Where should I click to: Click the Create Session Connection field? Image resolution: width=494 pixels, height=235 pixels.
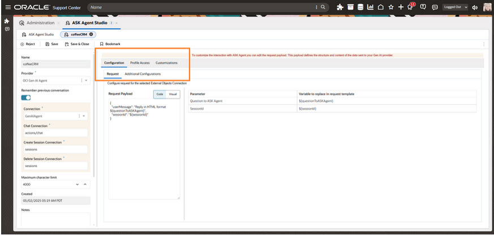click(x=55, y=150)
